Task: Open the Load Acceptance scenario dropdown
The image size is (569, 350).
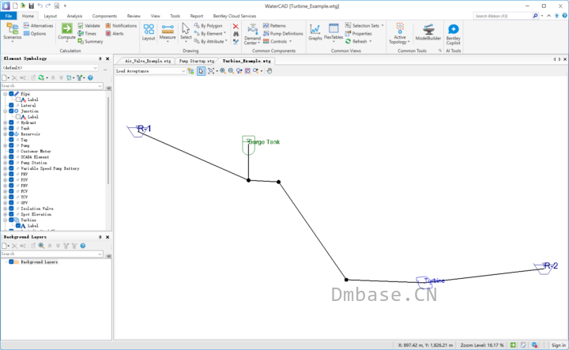Action: [x=183, y=71]
